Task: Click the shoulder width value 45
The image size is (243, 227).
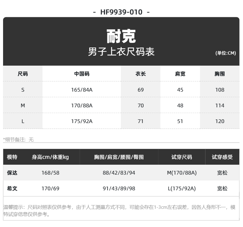Action: [x=180, y=90]
